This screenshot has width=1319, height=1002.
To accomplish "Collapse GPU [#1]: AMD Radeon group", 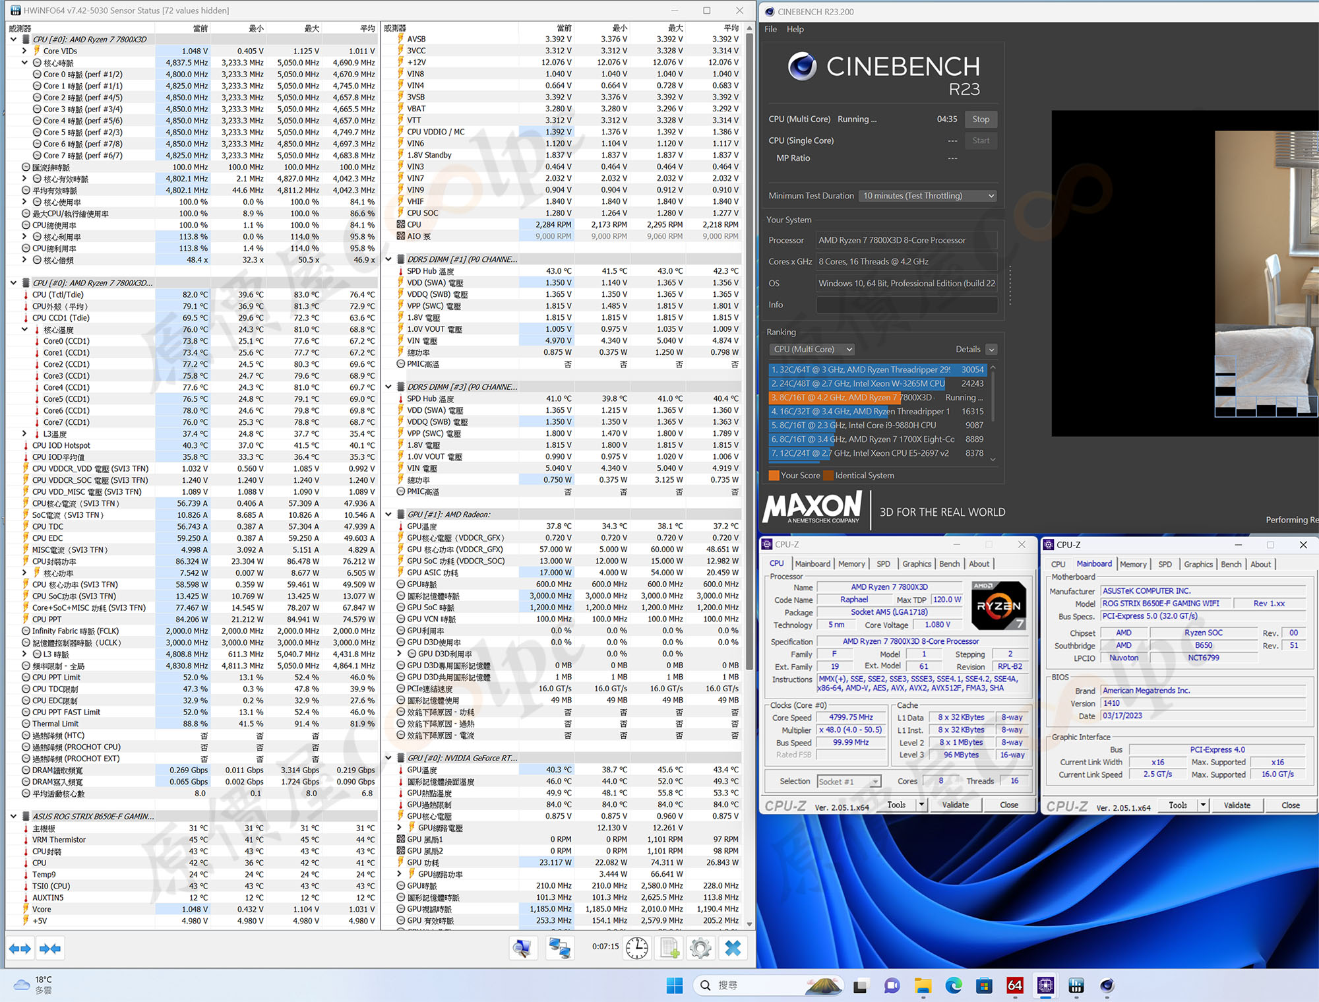I will [x=388, y=515].
